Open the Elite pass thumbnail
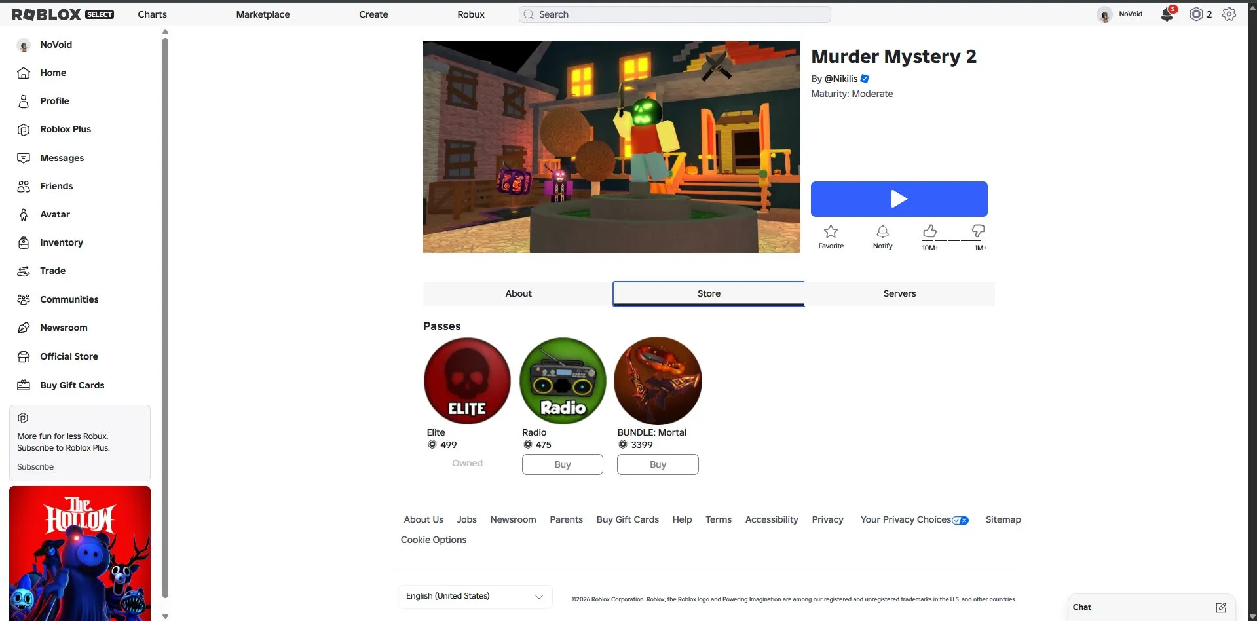Screen dimensions: 1257x621 coord(467,381)
